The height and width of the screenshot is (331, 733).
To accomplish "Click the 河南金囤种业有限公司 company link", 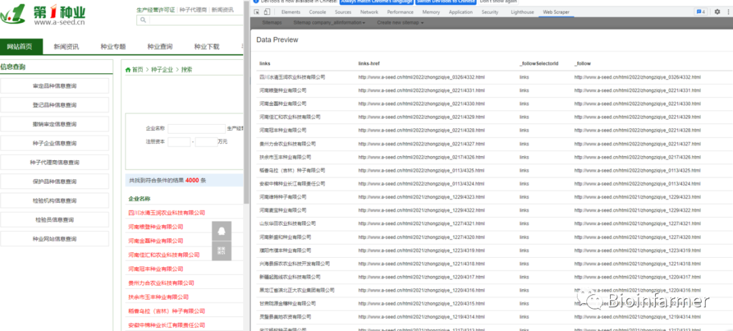I will click(x=155, y=241).
